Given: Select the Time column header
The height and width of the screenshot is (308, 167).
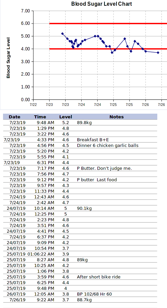Looking at the screenshot, I should click(40, 117).
